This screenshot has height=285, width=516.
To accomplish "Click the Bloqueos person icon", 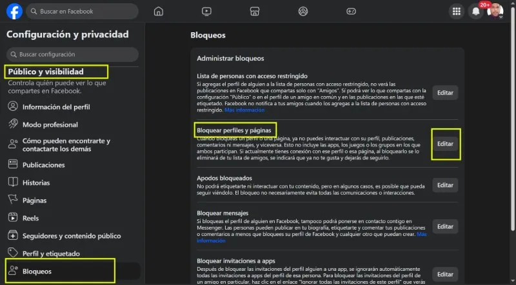I will [13, 271].
